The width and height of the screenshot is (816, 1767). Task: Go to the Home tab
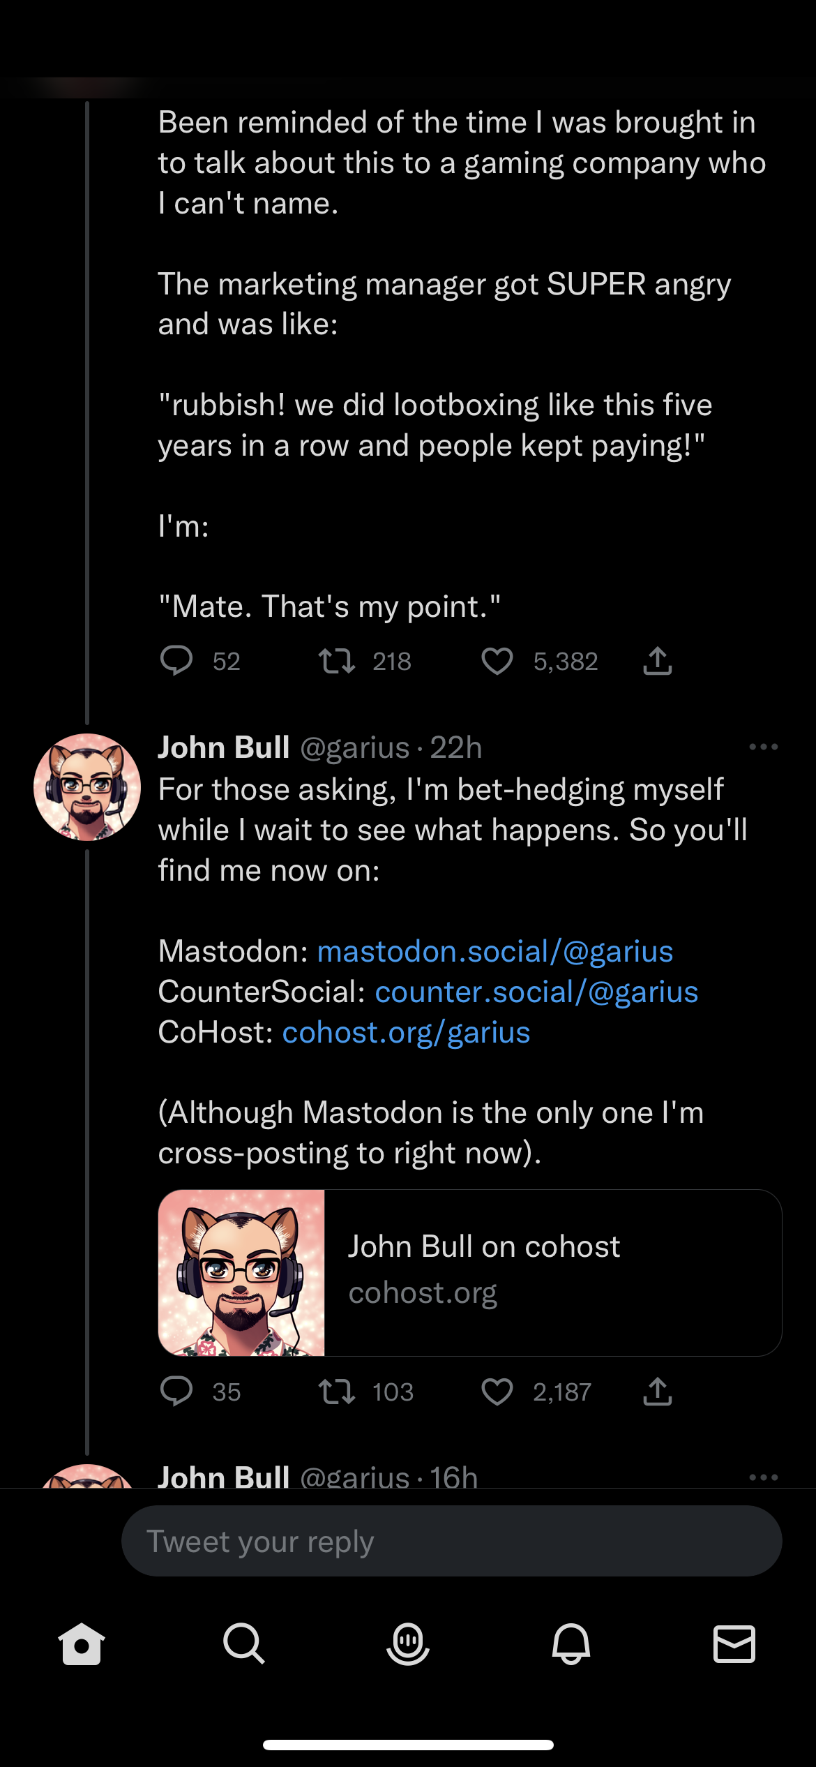82,1643
